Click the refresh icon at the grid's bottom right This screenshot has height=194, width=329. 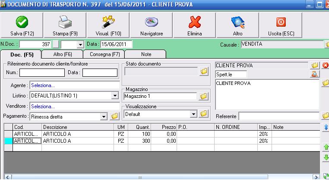[326, 176]
